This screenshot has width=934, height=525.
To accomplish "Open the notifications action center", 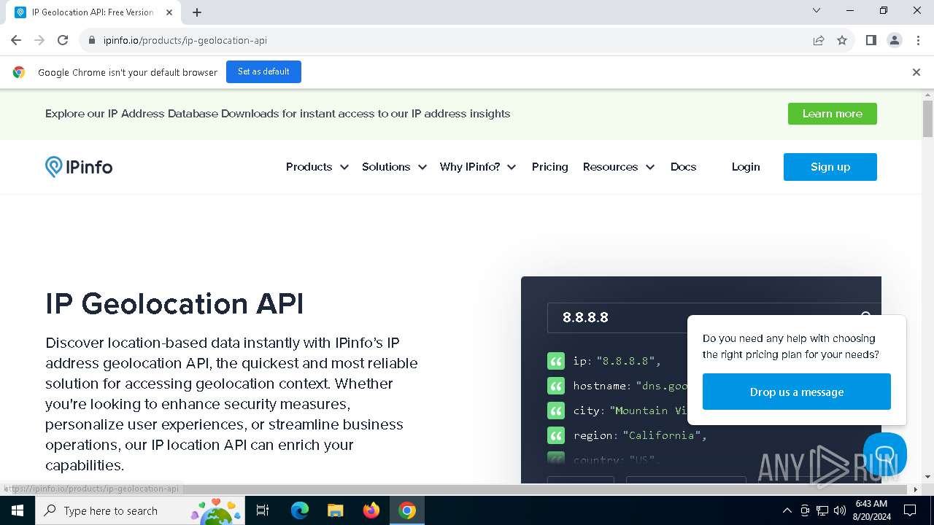I will pos(910,510).
